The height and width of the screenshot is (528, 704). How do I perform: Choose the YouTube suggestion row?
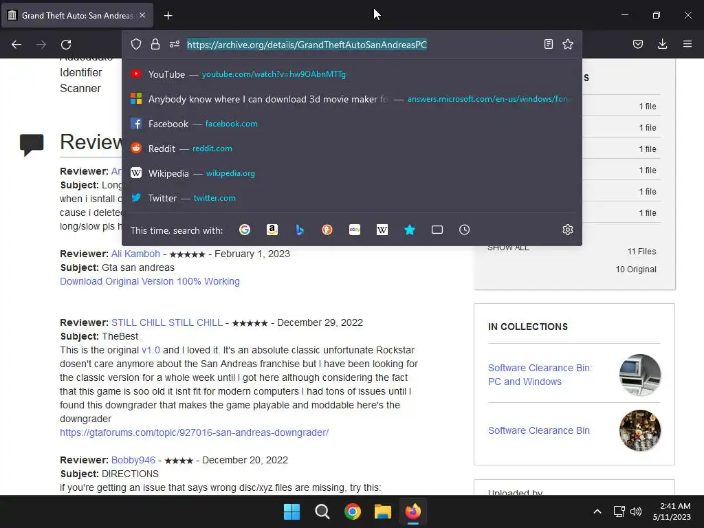click(x=351, y=74)
